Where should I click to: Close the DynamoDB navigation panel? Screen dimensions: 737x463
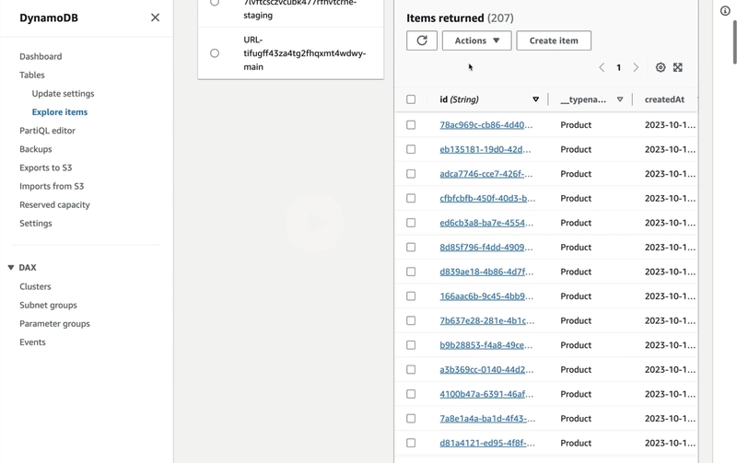pyautogui.click(x=155, y=17)
